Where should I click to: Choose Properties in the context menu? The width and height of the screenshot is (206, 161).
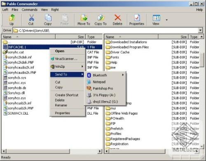(67, 113)
